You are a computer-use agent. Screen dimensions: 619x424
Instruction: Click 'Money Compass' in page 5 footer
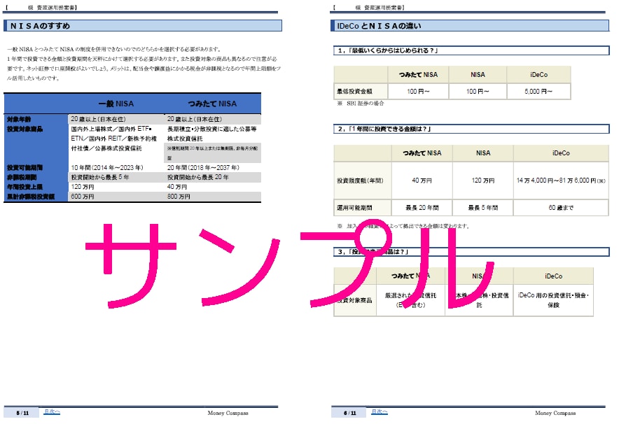[x=228, y=413]
